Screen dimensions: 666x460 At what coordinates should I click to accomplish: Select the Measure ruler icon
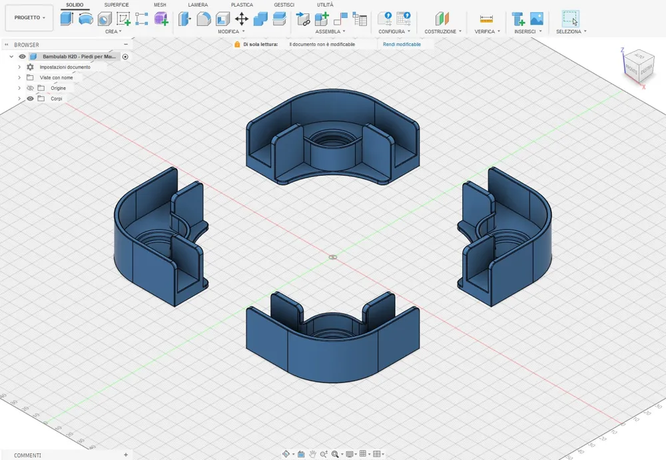point(486,19)
